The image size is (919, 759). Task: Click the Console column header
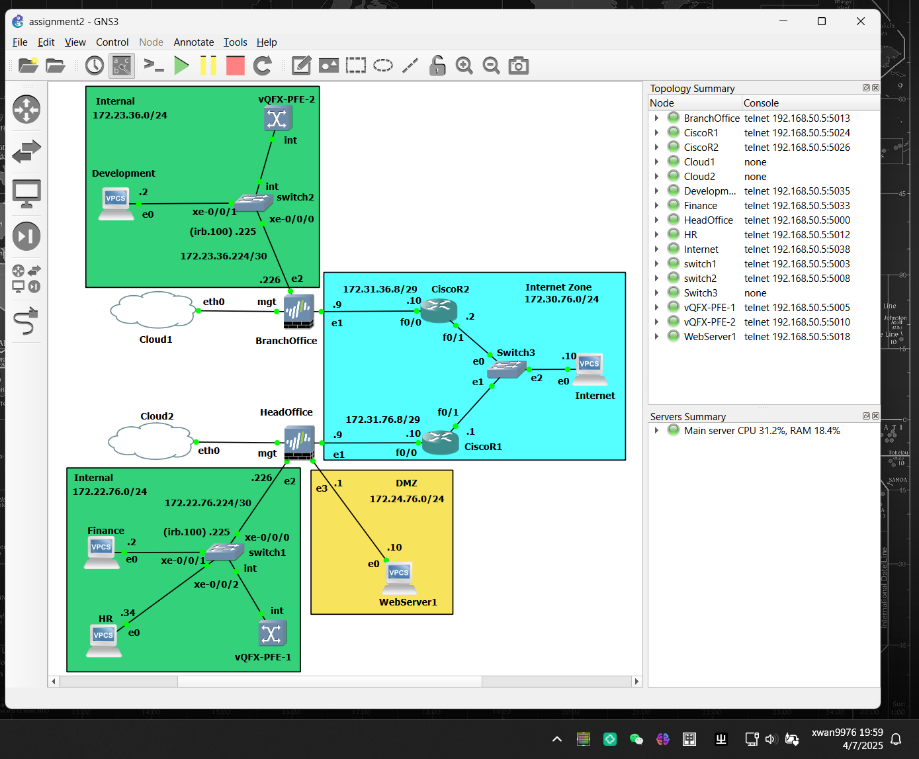pos(761,103)
